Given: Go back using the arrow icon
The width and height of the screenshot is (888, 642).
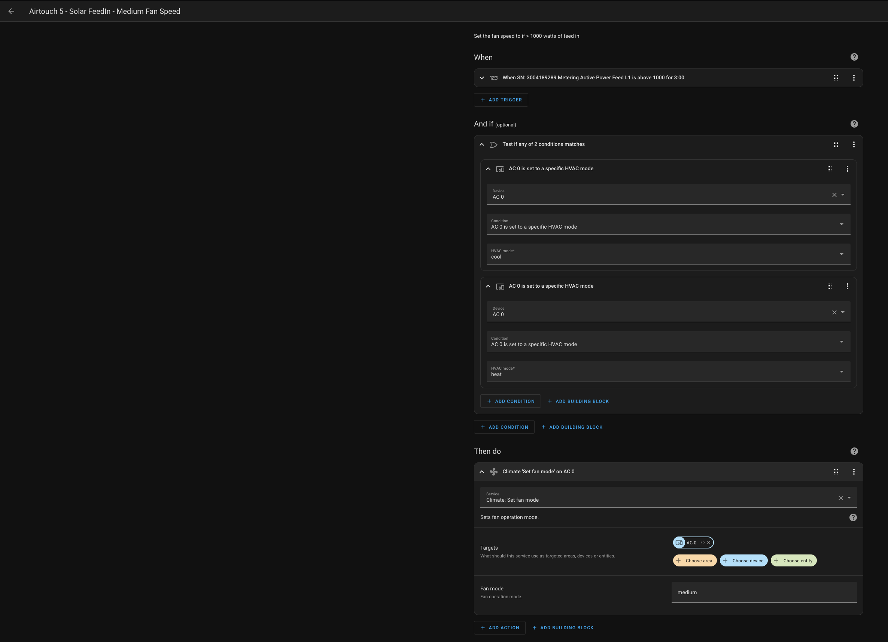Looking at the screenshot, I should tap(11, 11).
